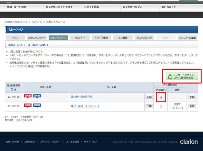
Task: Click the 13/03/19 date in 国技館 row
Action: [14, 97]
